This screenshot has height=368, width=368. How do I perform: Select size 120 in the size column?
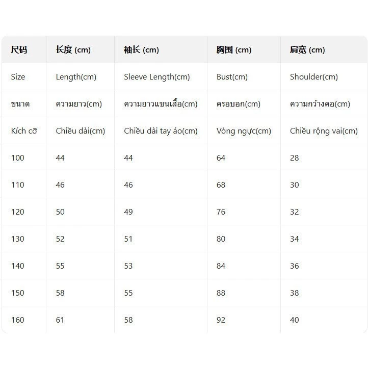point(18,212)
